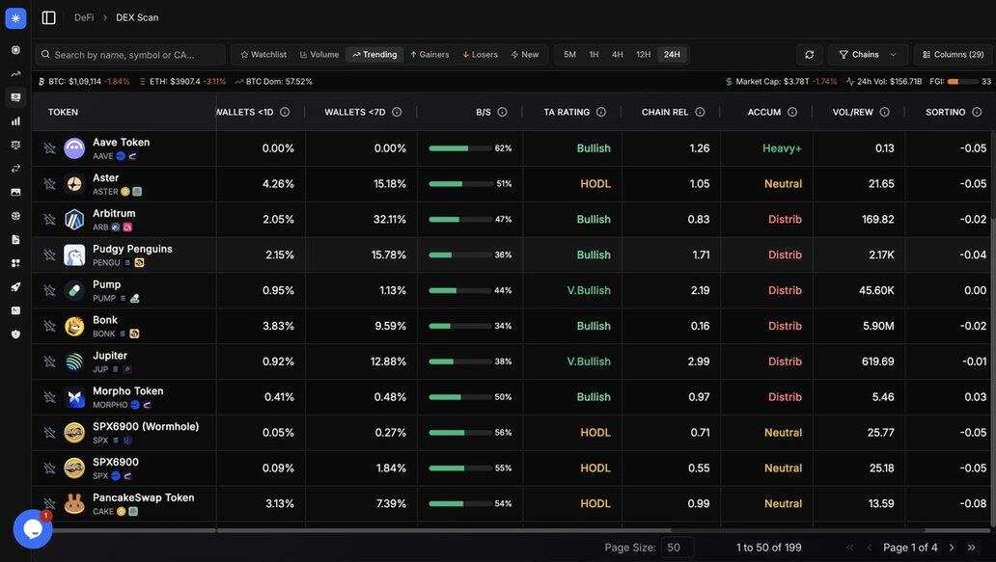The image size is (996, 562).
Task: Toggle watchlist star for Bonk
Action: click(50, 327)
